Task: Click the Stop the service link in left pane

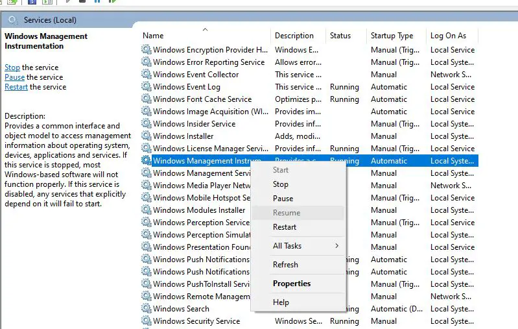Action: (12, 67)
